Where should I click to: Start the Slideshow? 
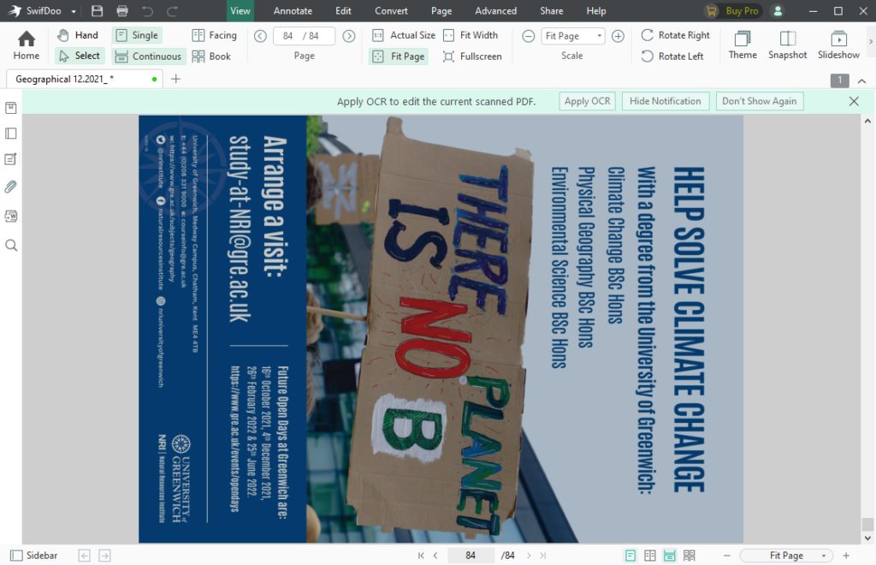pyautogui.click(x=838, y=45)
